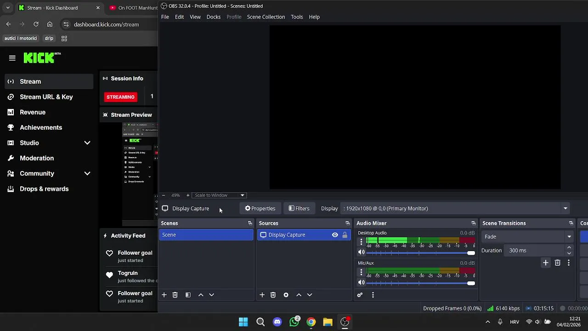Move source down arrow in Sources panel

click(x=310, y=295)
